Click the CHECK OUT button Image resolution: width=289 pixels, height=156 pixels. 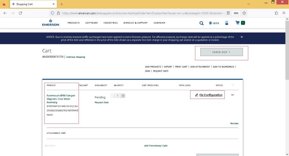click(x=222, y=52)
